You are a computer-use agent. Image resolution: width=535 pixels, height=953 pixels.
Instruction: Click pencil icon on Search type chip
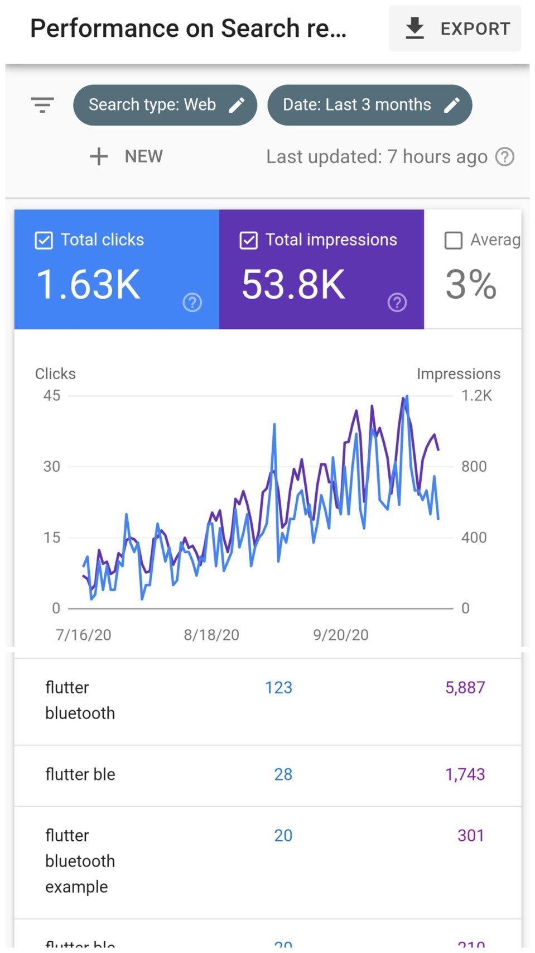(237, 105)
